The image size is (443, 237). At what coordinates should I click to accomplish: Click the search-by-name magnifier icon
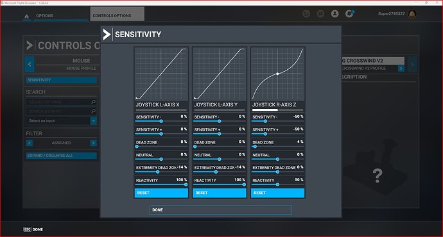(x=94, y=102)
